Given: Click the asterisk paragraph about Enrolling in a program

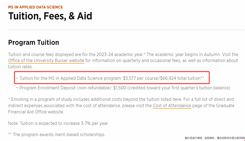Looking at the screenshot, I should (121, 106).
